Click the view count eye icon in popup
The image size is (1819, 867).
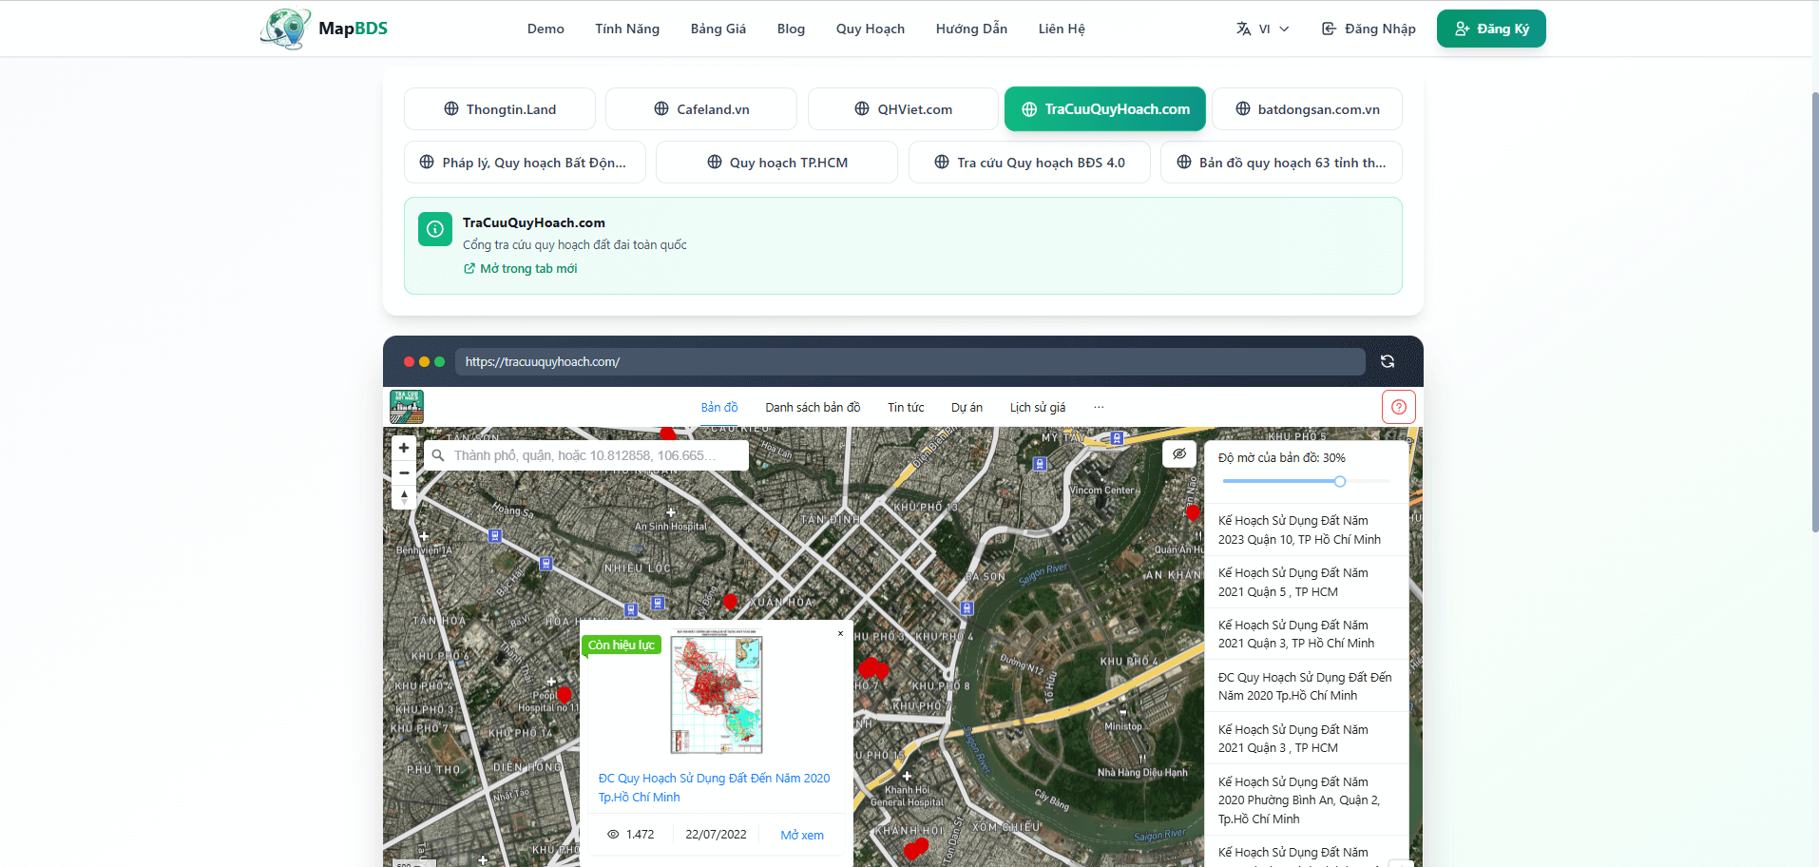coord(613,835)
